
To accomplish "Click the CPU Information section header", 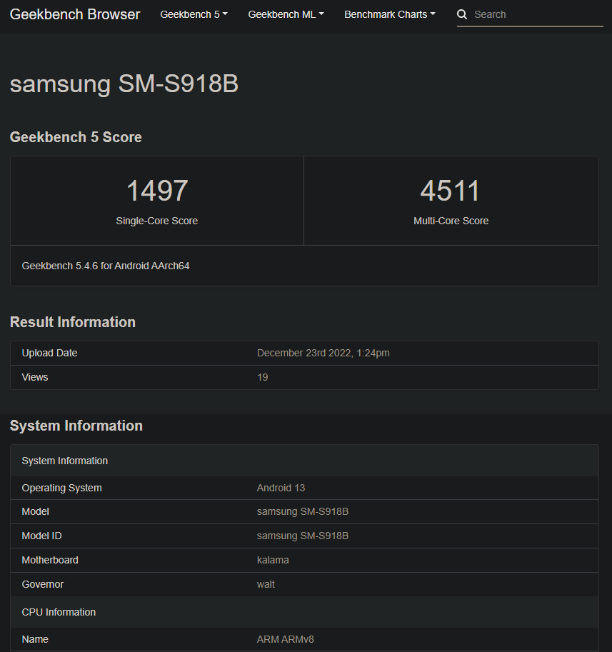I will pyautogui.click(x=59, y=612).
